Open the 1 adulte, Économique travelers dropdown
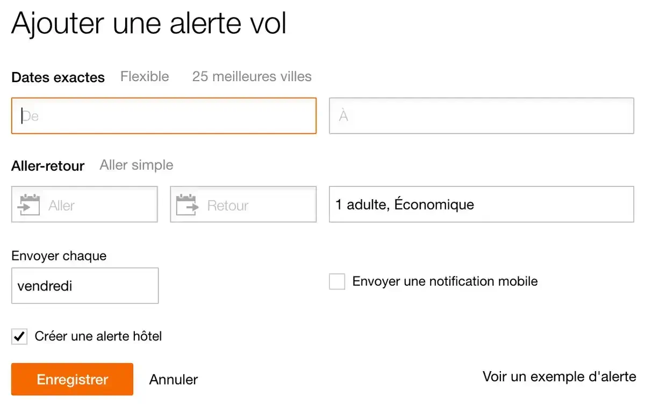Image resolution: width=645 pixels, height=406 pixels. (481, 205)
